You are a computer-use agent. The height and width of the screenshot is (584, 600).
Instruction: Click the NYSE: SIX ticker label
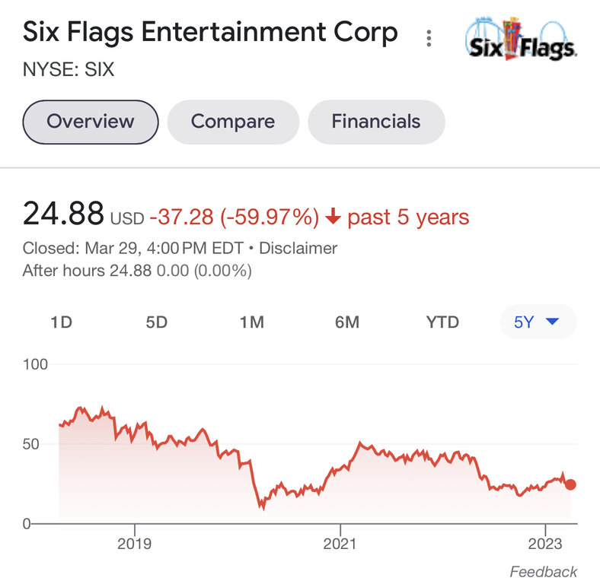[69, 70]
